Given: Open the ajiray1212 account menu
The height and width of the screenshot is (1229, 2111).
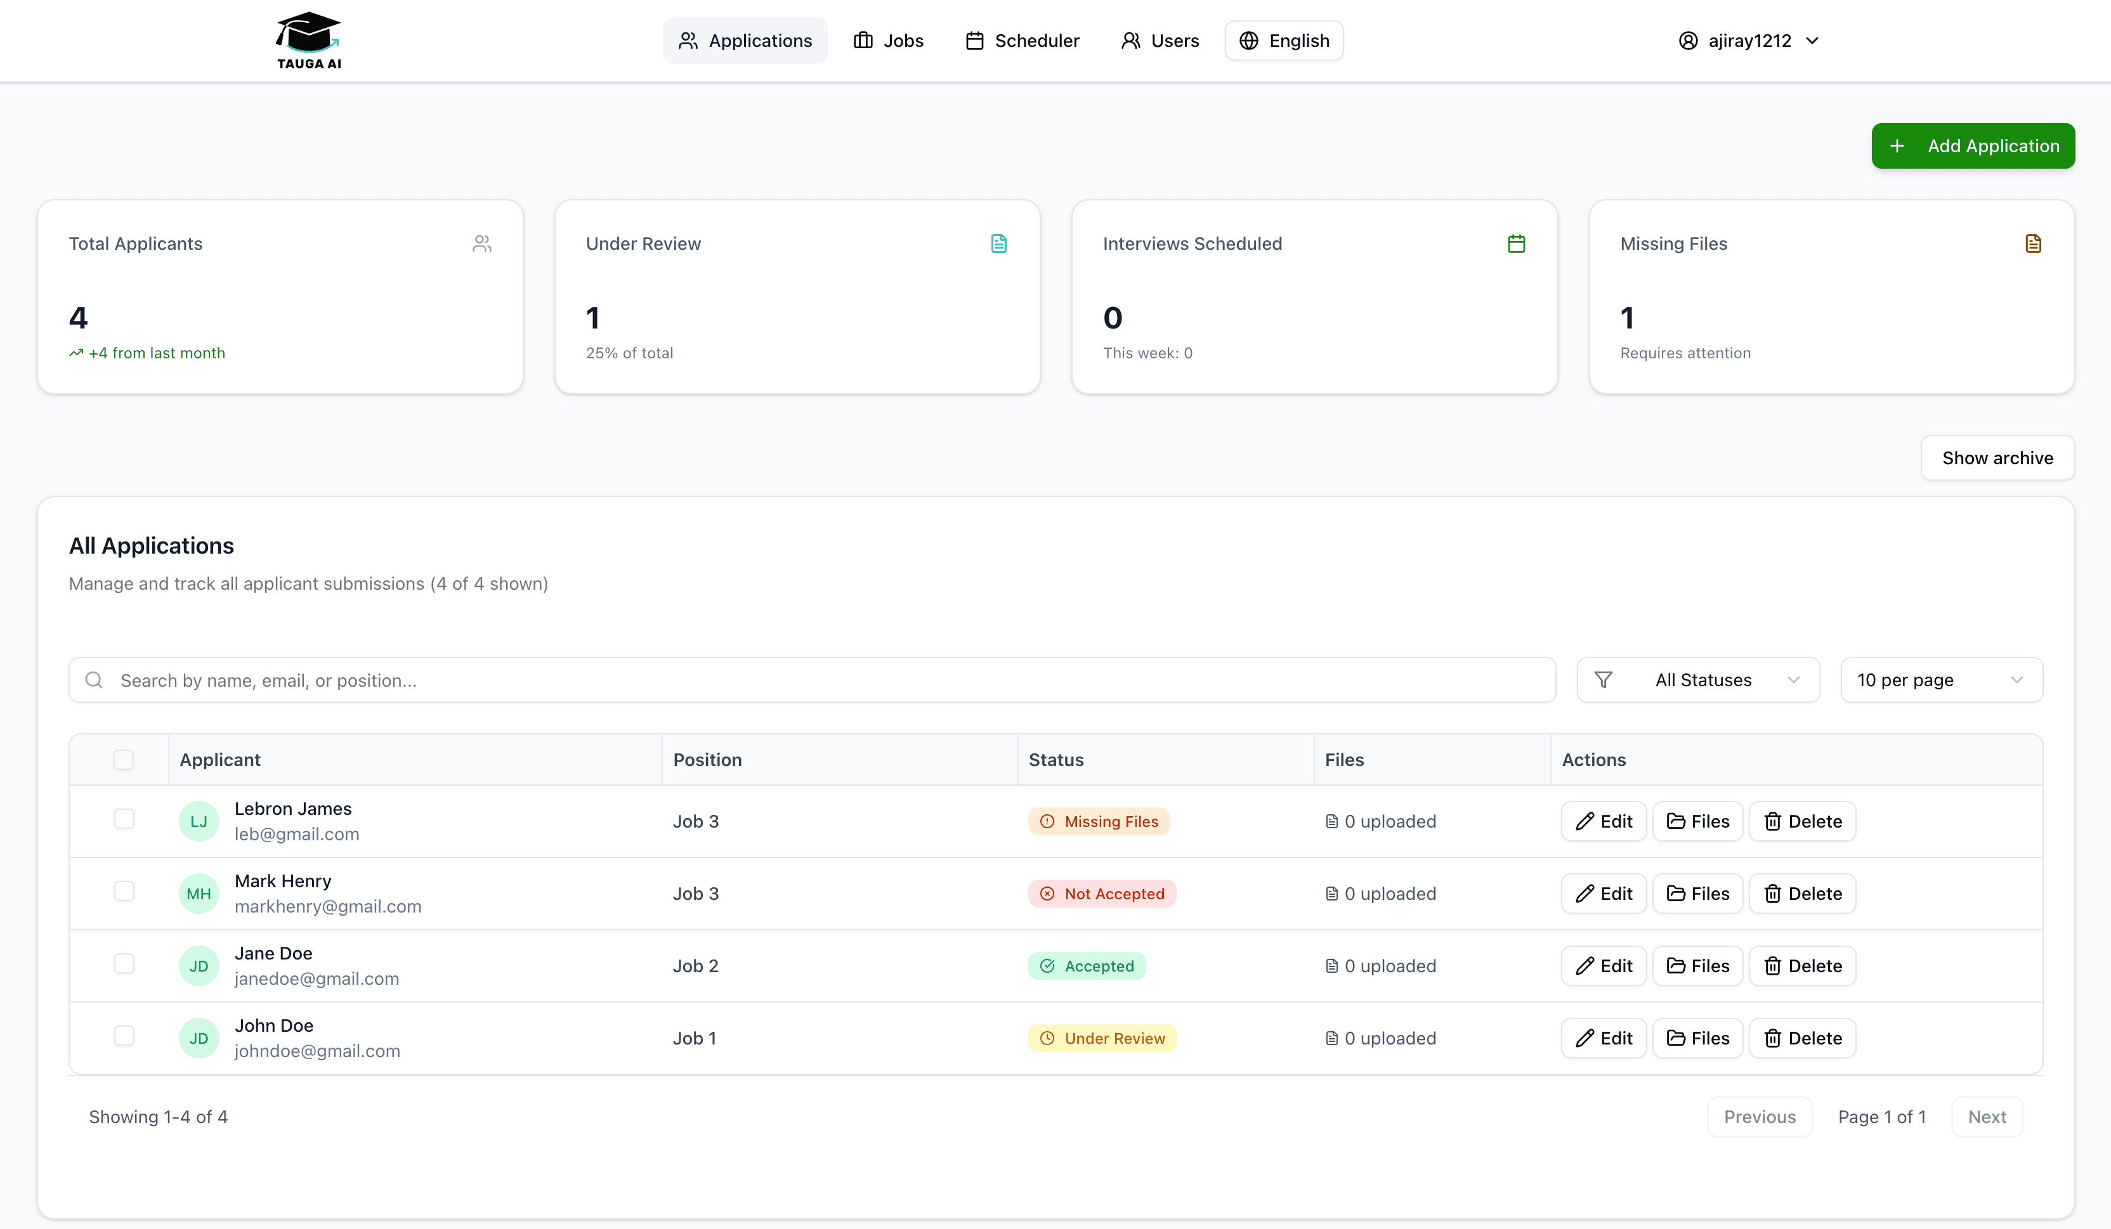Looking at the screenshot, I should click(x=1749, y=40).
